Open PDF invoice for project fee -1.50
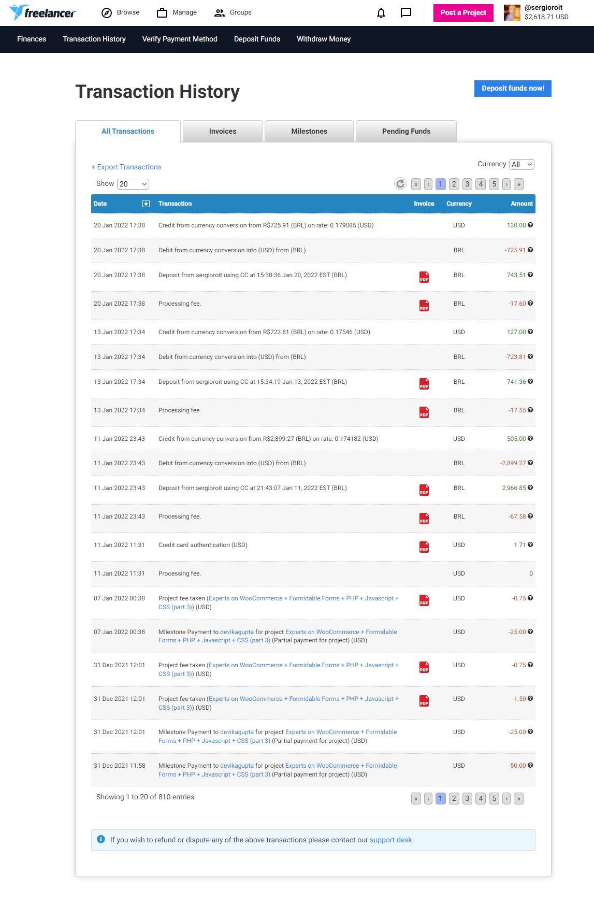Image resolution: width=594 pixels, height=905 pixels. click(x=424, y=701)
